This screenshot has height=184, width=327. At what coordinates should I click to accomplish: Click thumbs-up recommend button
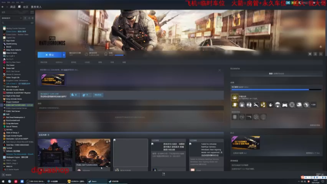tap(75, 95)
